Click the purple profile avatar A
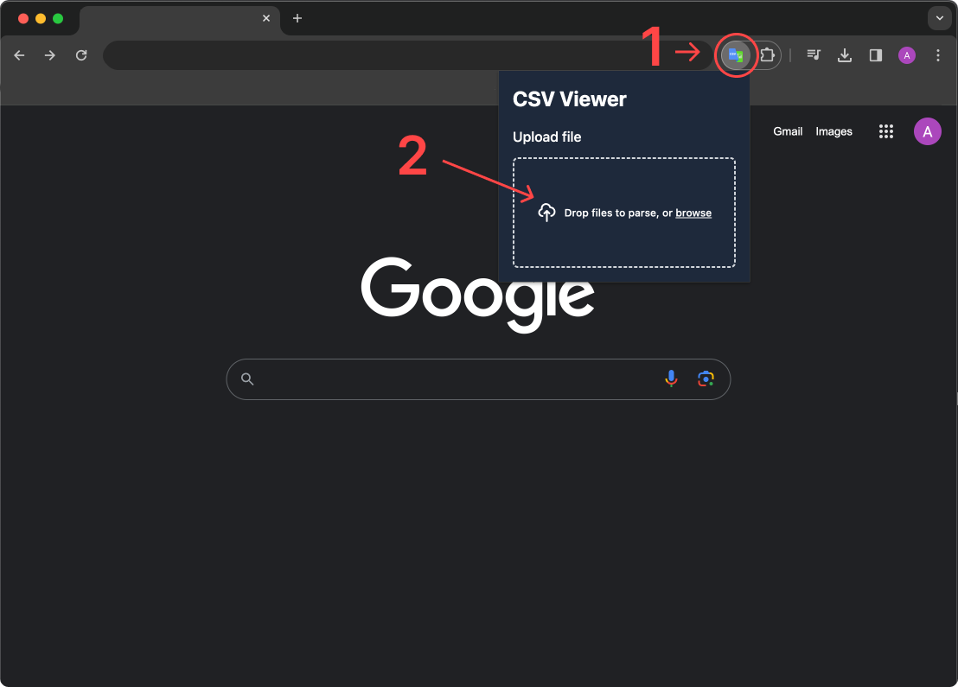 point(928,131)
